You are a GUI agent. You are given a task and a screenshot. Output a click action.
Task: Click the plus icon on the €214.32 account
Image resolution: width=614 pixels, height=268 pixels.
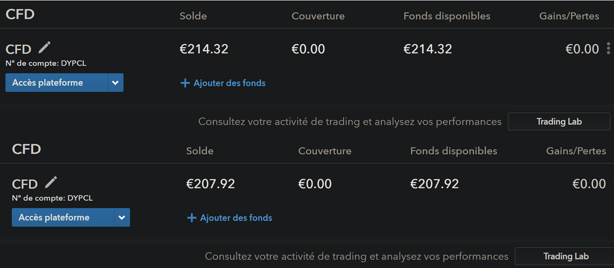pos(185,83)
